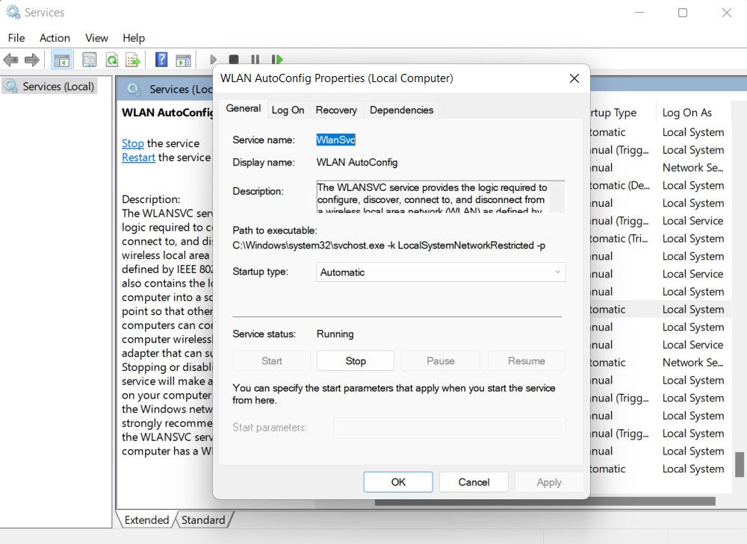
Task: Open the Action menu
Action: (55, 38)
